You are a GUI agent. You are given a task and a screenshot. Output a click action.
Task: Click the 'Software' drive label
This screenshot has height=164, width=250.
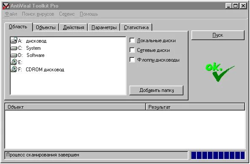click(35, 55)
